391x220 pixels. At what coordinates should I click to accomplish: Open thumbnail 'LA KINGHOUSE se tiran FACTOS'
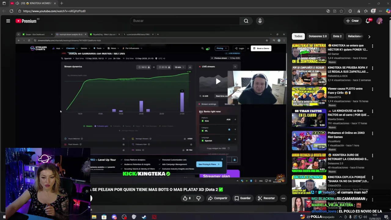point(309,119)
